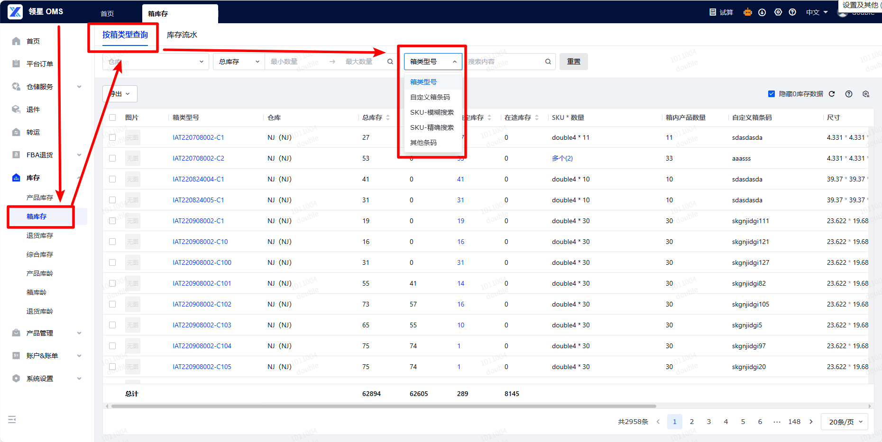Collapse sidebar using bottom-left menu icon
The height and width of the screenshot is (442, 882).
pos(12,419)
